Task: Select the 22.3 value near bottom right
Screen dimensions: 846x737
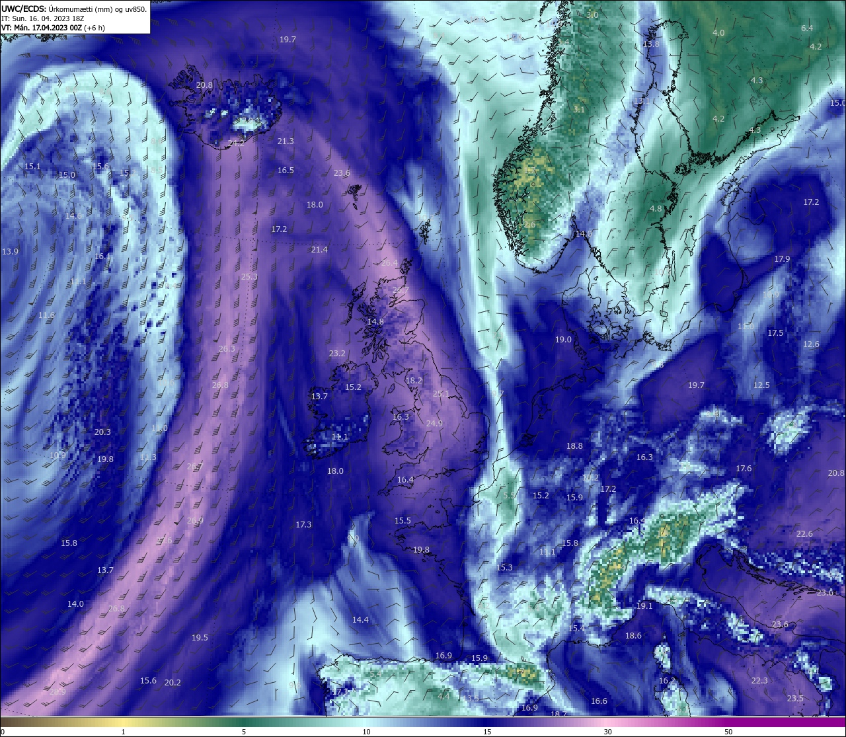Action: [759, 681]
